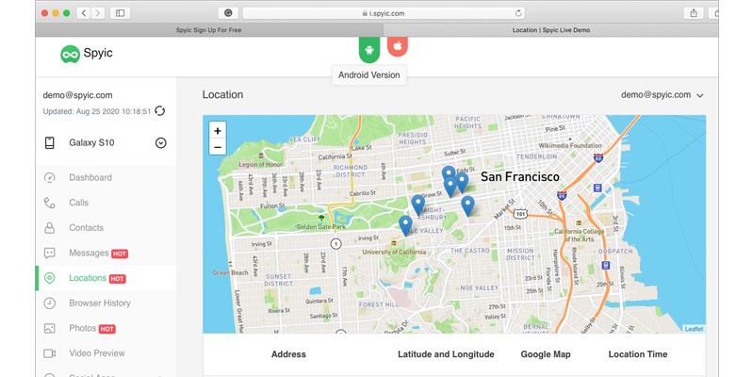The image size is (753, 377).
Task: Open Dashboard in the sidebar
Action: 90,177
